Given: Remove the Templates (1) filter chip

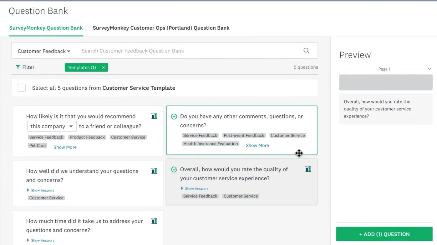Looking at the screenshot, I should (x=103, y=67).
